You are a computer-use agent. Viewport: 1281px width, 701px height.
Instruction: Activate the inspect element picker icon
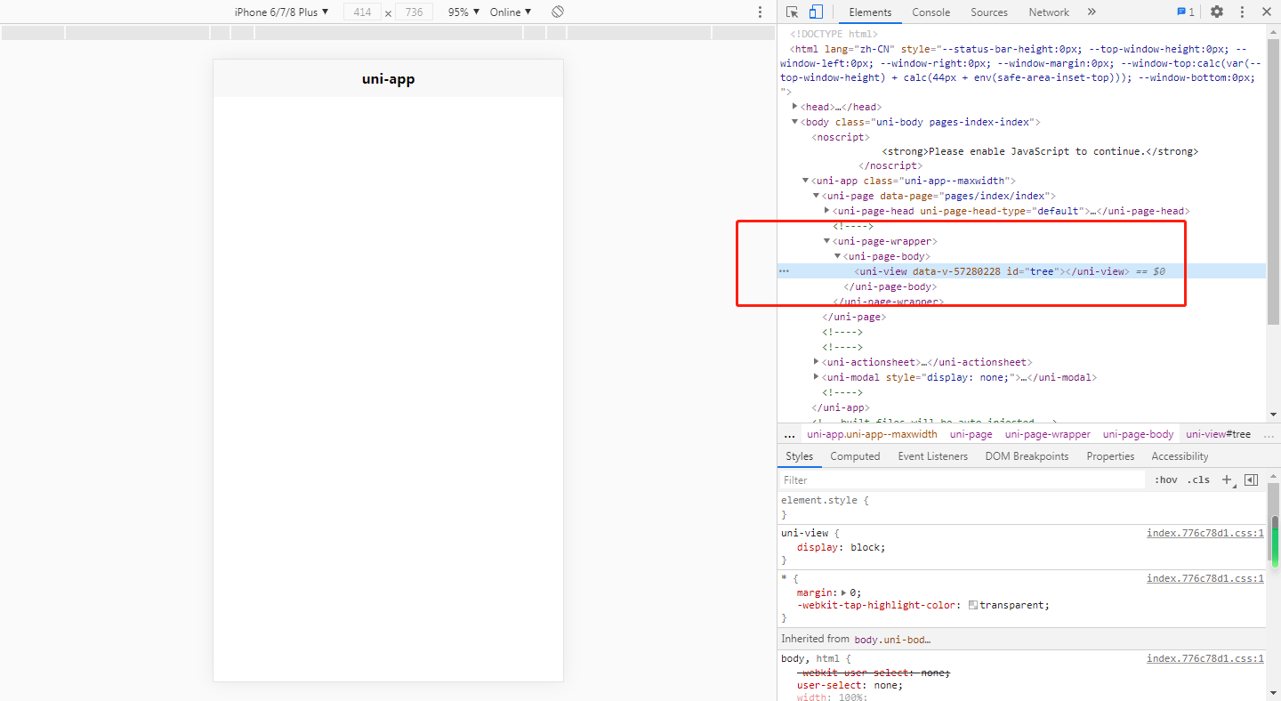pos(793,12)
